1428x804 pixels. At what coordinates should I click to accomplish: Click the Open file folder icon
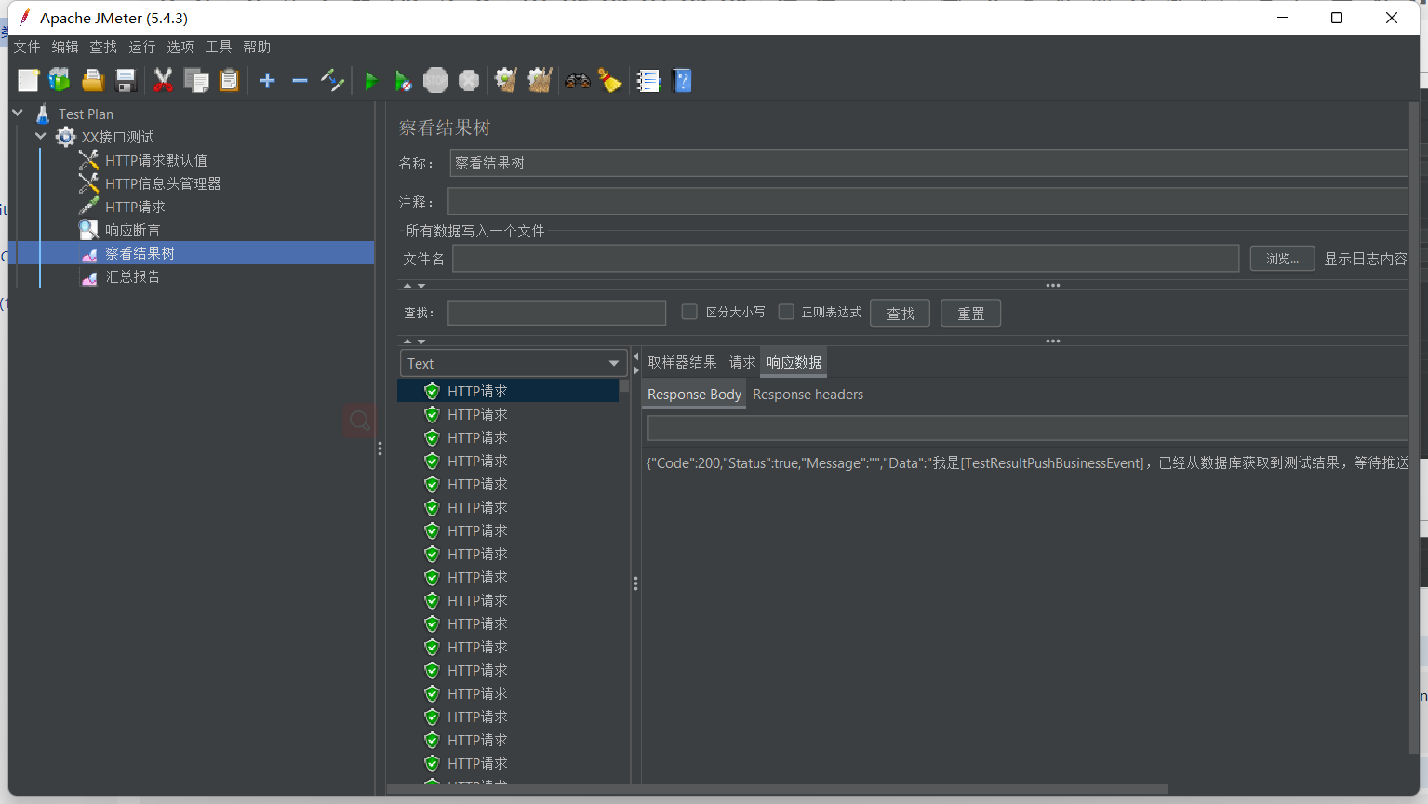coord(93,81)
